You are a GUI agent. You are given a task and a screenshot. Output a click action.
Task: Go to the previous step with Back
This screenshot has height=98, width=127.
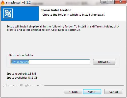click(x=73, y=92)
